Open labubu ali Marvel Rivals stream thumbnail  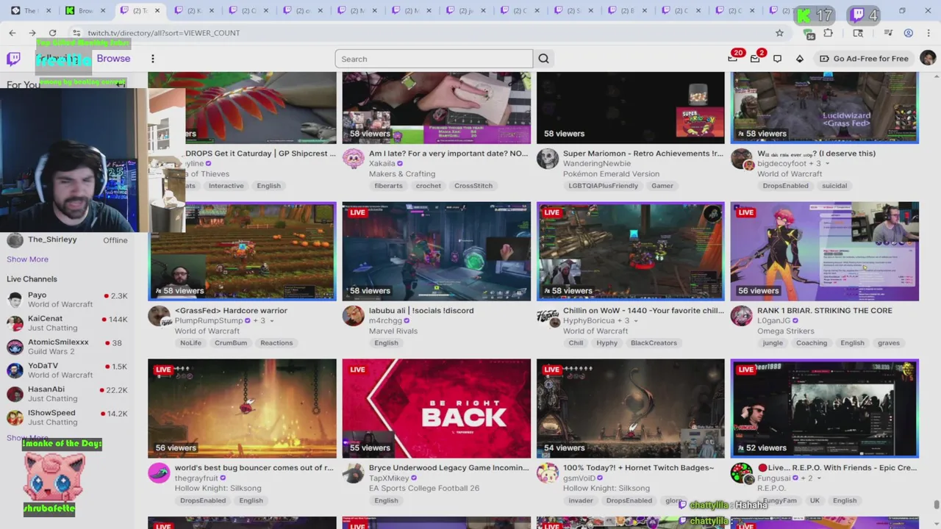click(x=436, y=251)
